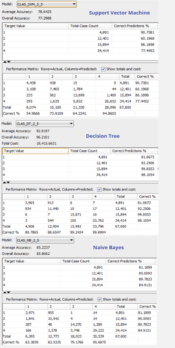The width and height of the screenshot is (175, 348).
Task: Toggle Show totals and cost in Decision Tree panel
Action: click(x=99, y=190)
